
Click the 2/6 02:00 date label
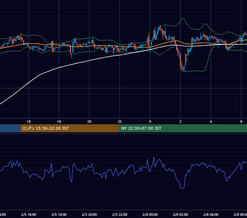tap(181, 214)
